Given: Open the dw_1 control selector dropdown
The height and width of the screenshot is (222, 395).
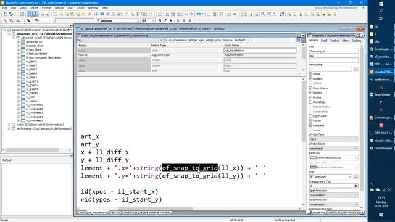Looking at the screenshot, I should click(160, 40).
